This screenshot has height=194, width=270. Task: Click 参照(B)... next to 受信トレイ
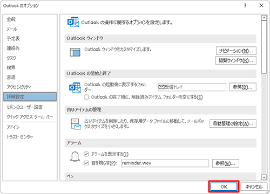coord(242,87)
